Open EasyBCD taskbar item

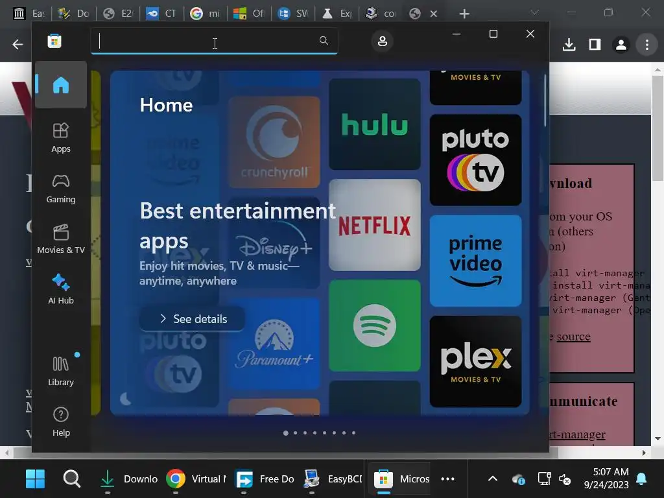tap(333, 479)
